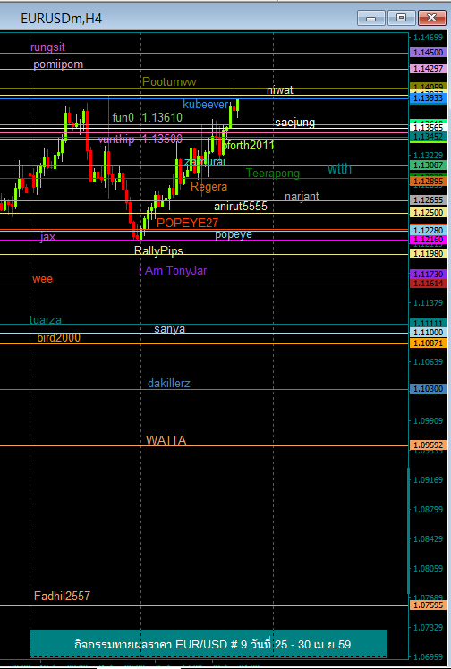This screenshot has width=451, height=669.
Task: Select the niwat line label
Action: pyautogui.click(x=280, y=90)
